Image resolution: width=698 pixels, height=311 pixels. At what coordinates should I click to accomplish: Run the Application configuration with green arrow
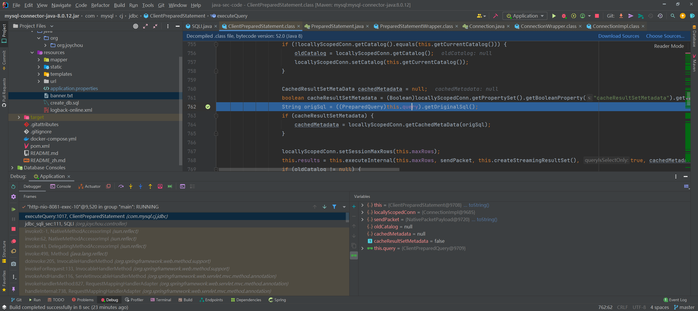(x=554, y=16)
